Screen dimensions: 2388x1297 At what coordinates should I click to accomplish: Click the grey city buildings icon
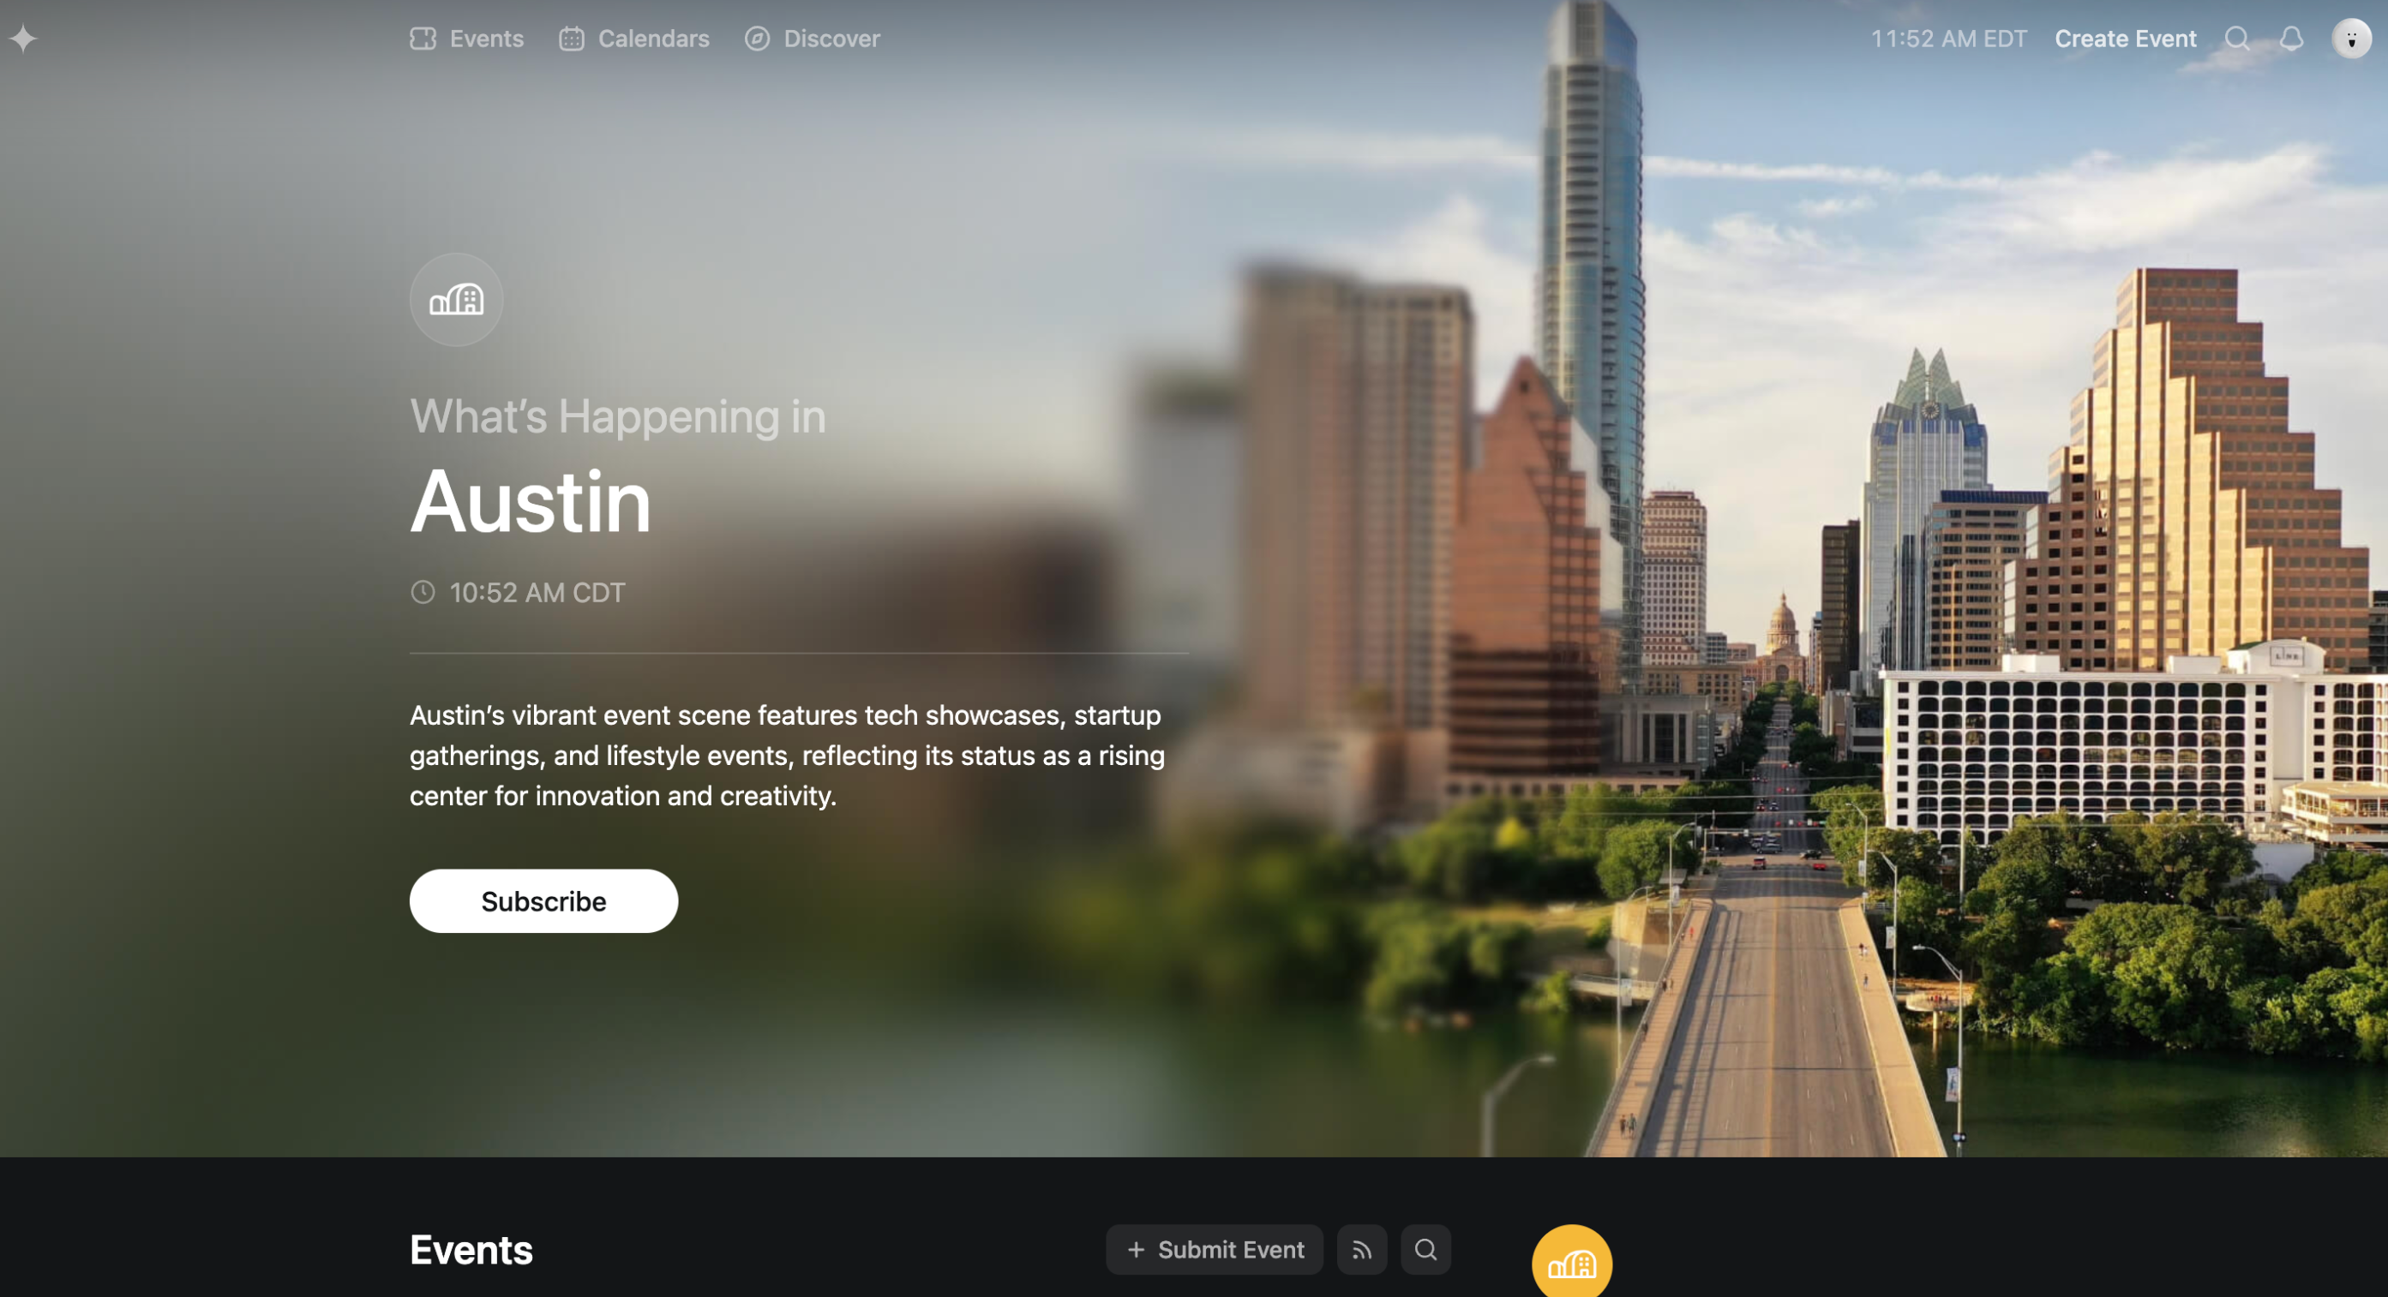click(x=456, y=300)
